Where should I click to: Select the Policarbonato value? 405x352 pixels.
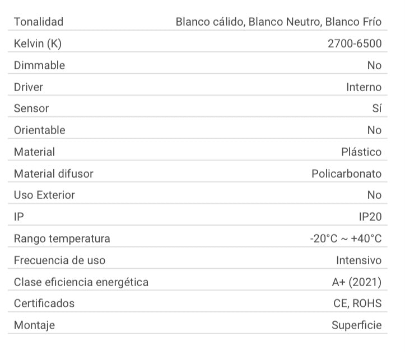coord(346,174)
